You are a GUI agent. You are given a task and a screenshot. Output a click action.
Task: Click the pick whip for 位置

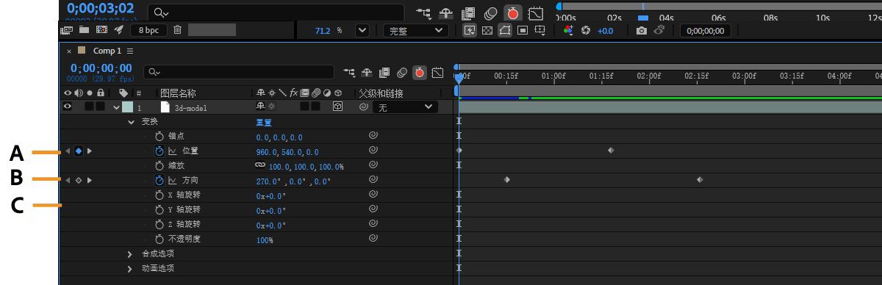click(373, 151)
